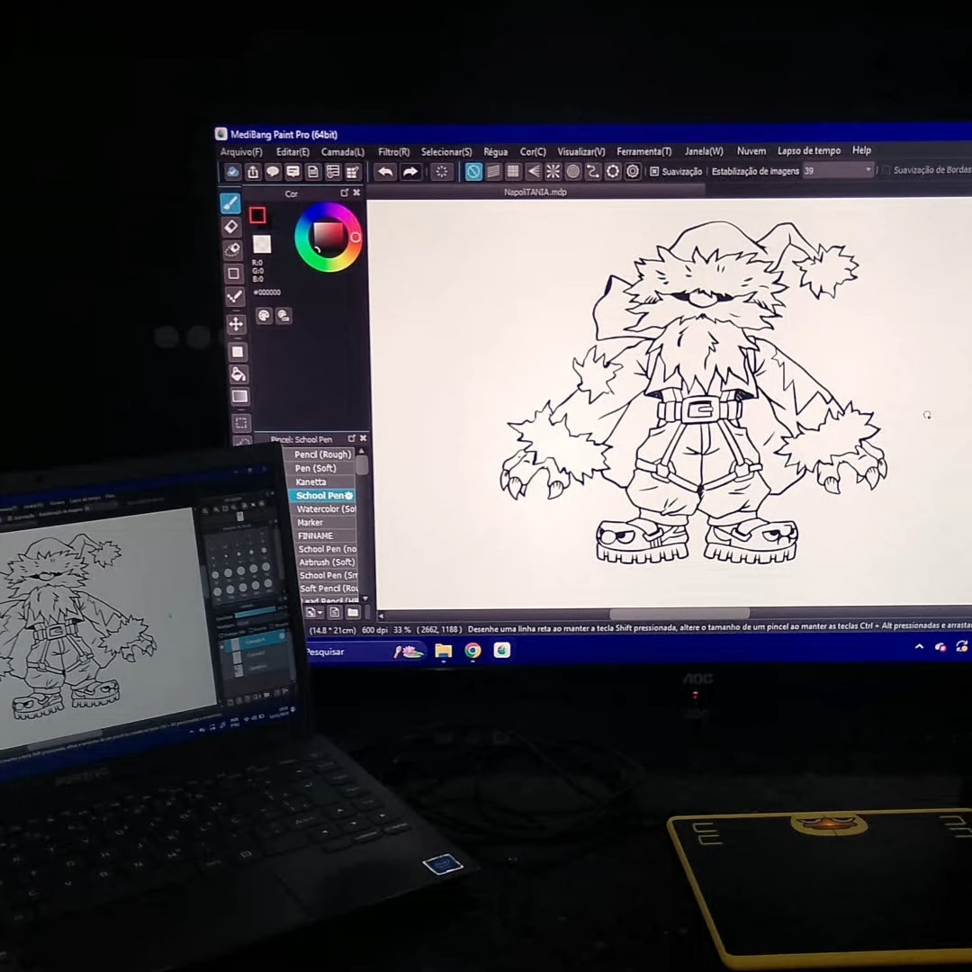Click the panel edit icon in toolbar
The width and height of the screenshot is (972, 972).
tap(353, 172)
